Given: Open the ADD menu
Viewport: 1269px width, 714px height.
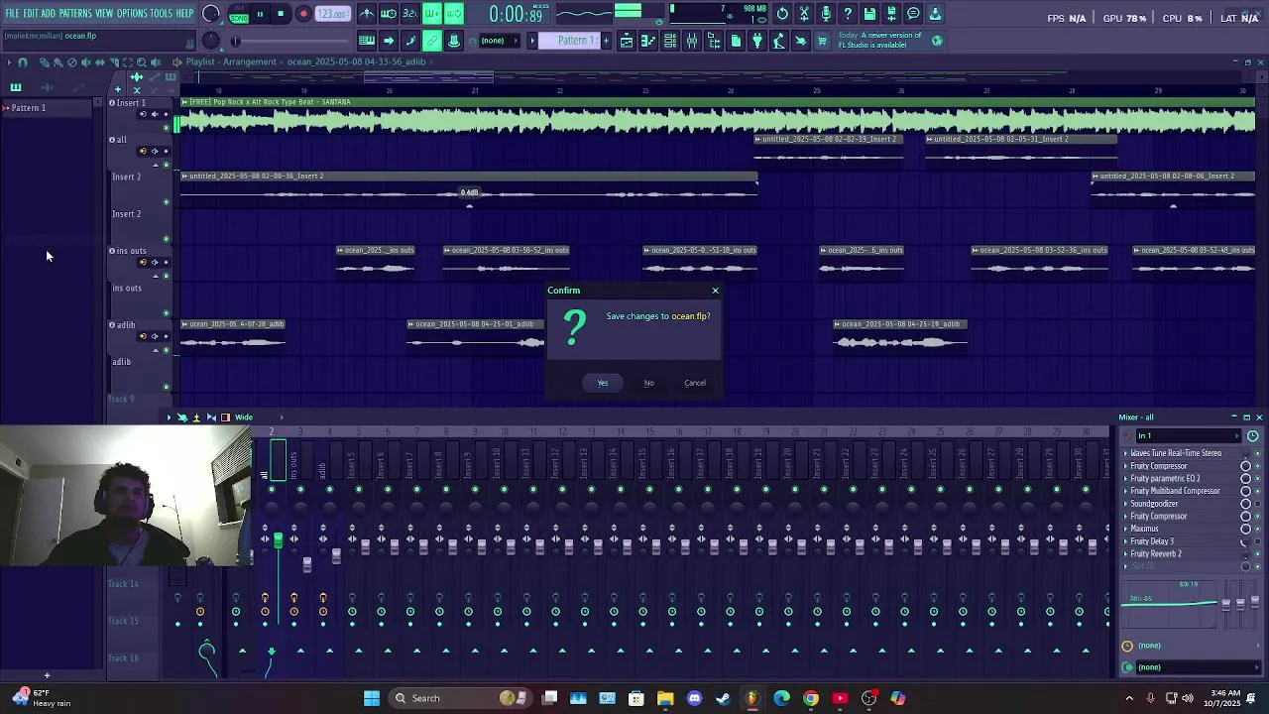Looking at the screenshot, I should pos(48,14).
